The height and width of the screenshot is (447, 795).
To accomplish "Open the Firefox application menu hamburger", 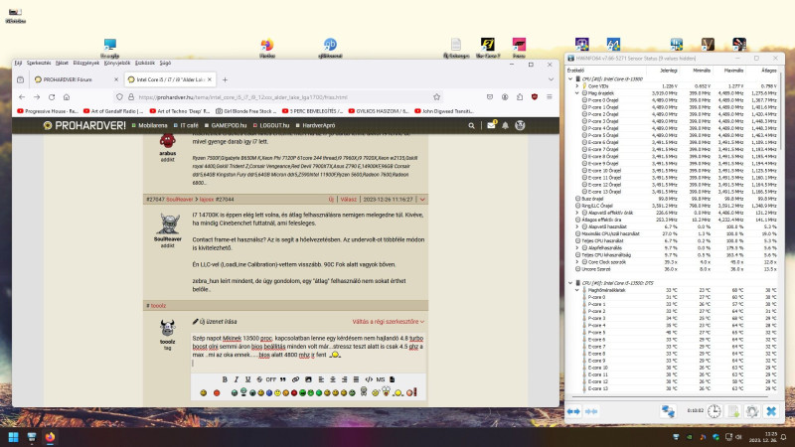I will 550,96.
